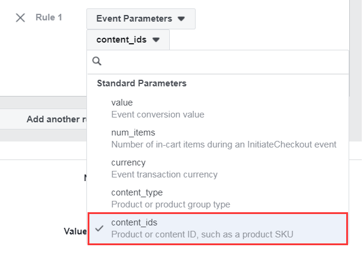Open the Event Parameters dropdown
363x253 pixels.
(x=140, y=19)
